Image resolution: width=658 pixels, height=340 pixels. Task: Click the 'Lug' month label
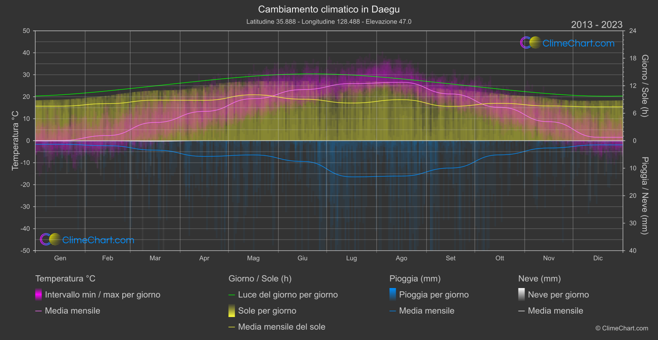click(x=352, y=258)
